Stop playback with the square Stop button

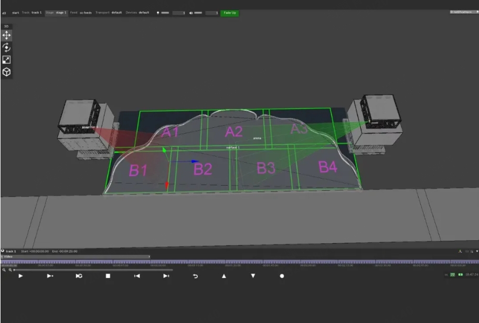tap(108, 276)
